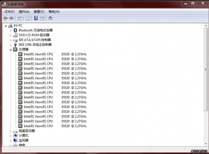This screenshot has height=154, width=209.
Task: Select the KS-PC computer root icon
Action: pyautogui.click(x=10, y=26)
